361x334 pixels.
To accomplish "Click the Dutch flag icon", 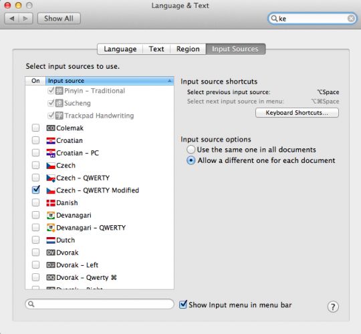I will pyautogui.click(x=51, y=240).
